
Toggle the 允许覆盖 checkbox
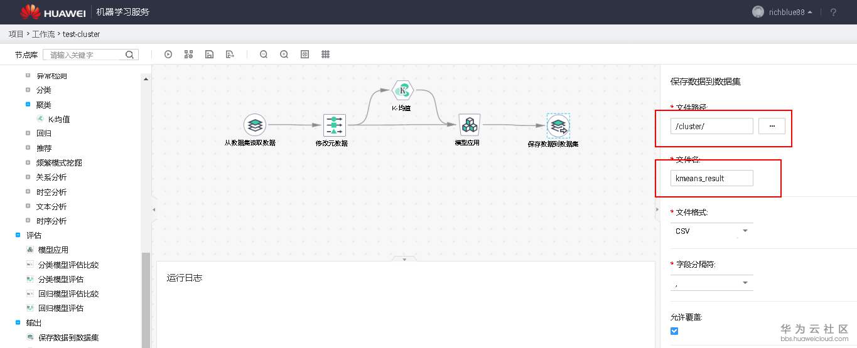click(674, 331)
